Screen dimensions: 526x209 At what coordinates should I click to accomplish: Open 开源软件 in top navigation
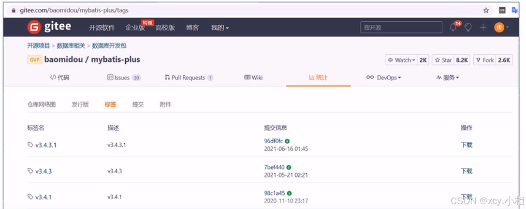pos(102,28)
